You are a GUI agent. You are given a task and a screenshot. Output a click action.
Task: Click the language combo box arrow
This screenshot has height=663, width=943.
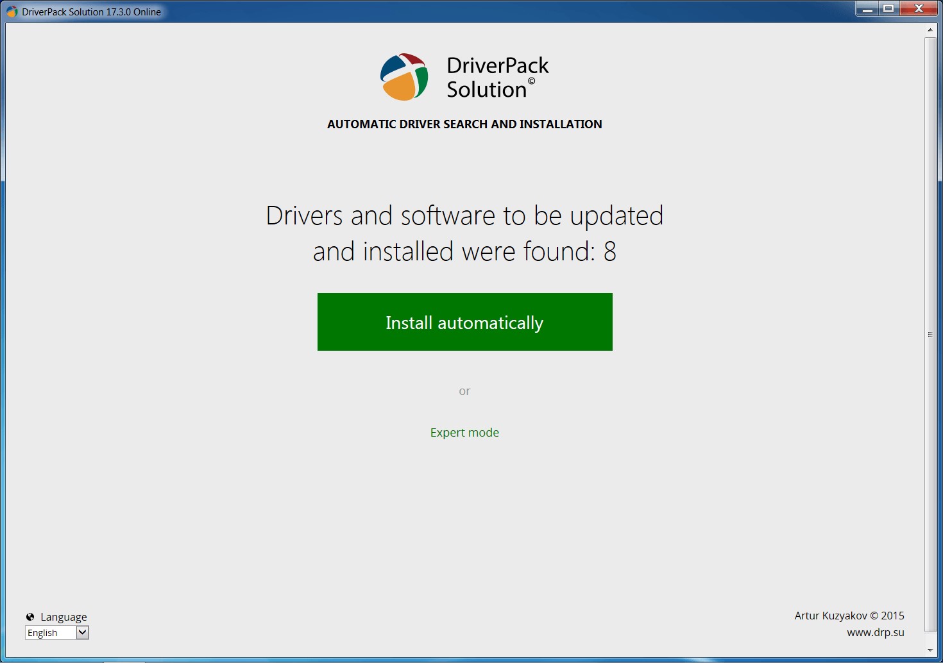click(82, 632)
